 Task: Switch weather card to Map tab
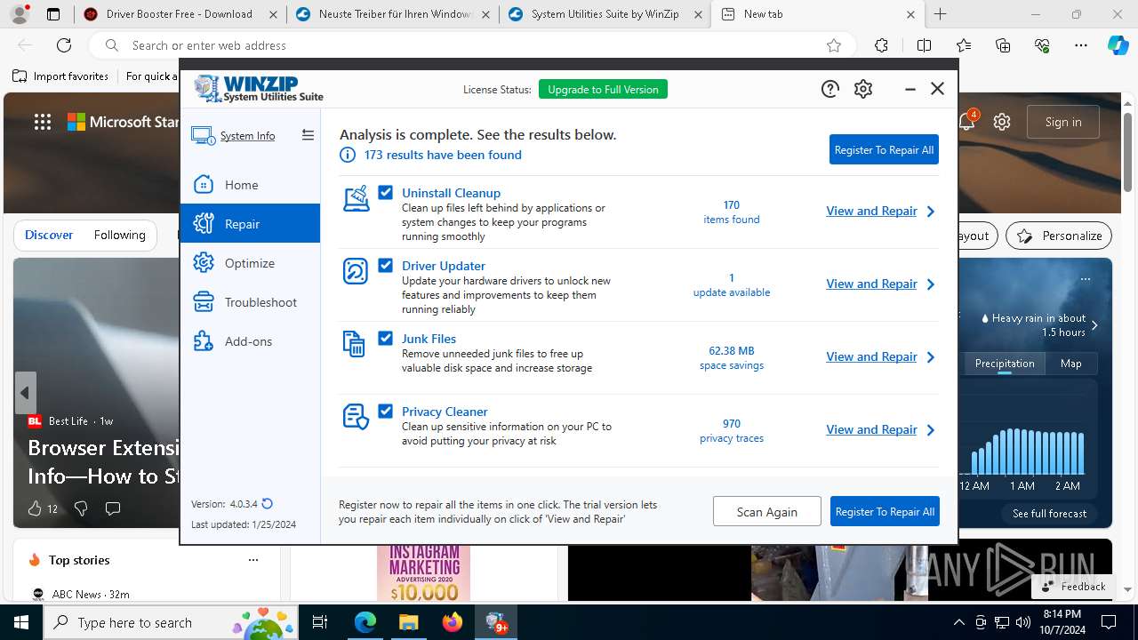point(1070,364)
